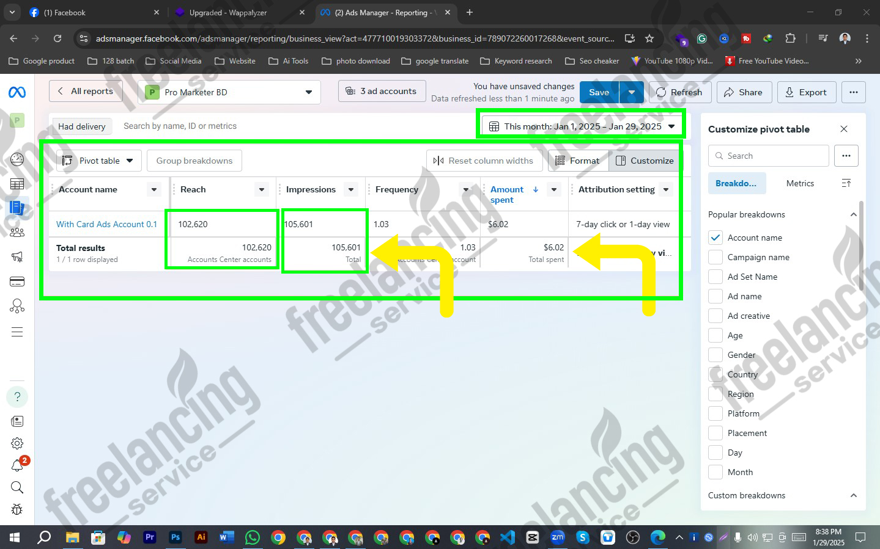This screenshot has width=880, height=549.
Task: Switch to the Breakdowns tab
Action: click(x=736, y=183)
